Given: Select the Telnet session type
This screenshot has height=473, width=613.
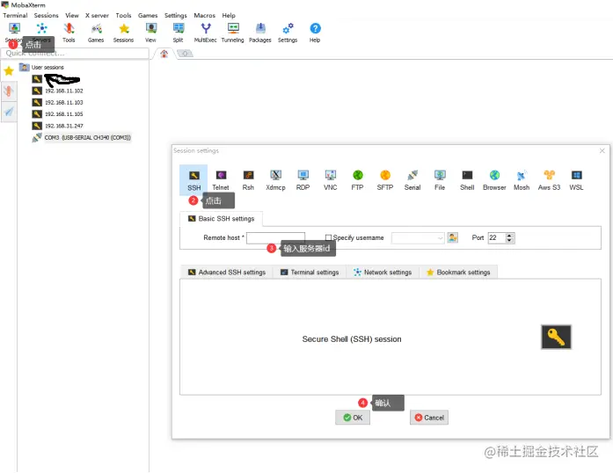Looking at the screenshot, I should pos(221,180).
